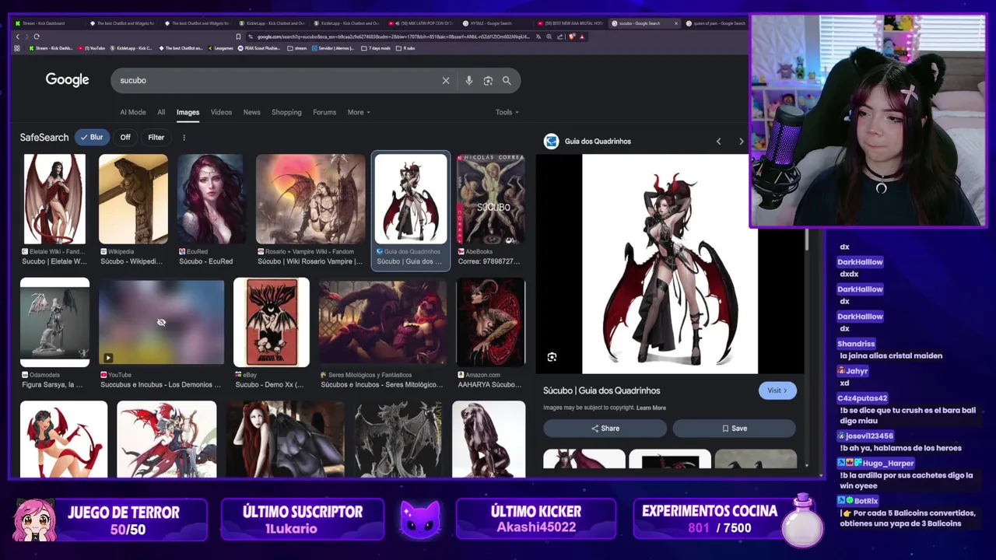Viewport: 996px width, 560px height.
Task: Open the stream bookmarks folder
Action: pos(297,48)
